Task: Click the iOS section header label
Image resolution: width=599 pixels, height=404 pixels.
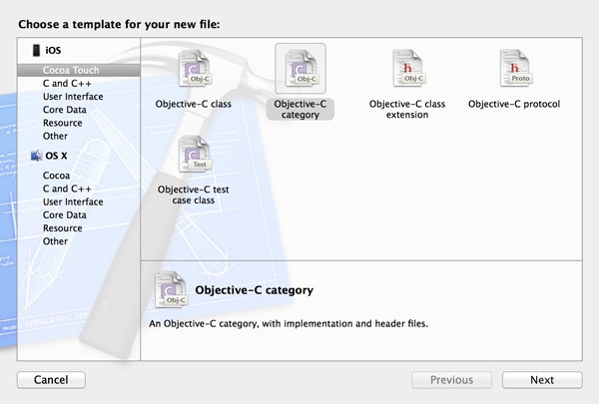Action: pyautogui.click(x=53, y=51)
